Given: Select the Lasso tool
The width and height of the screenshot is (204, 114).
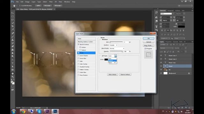Looking at the screenshot, I should pos(13,20).
